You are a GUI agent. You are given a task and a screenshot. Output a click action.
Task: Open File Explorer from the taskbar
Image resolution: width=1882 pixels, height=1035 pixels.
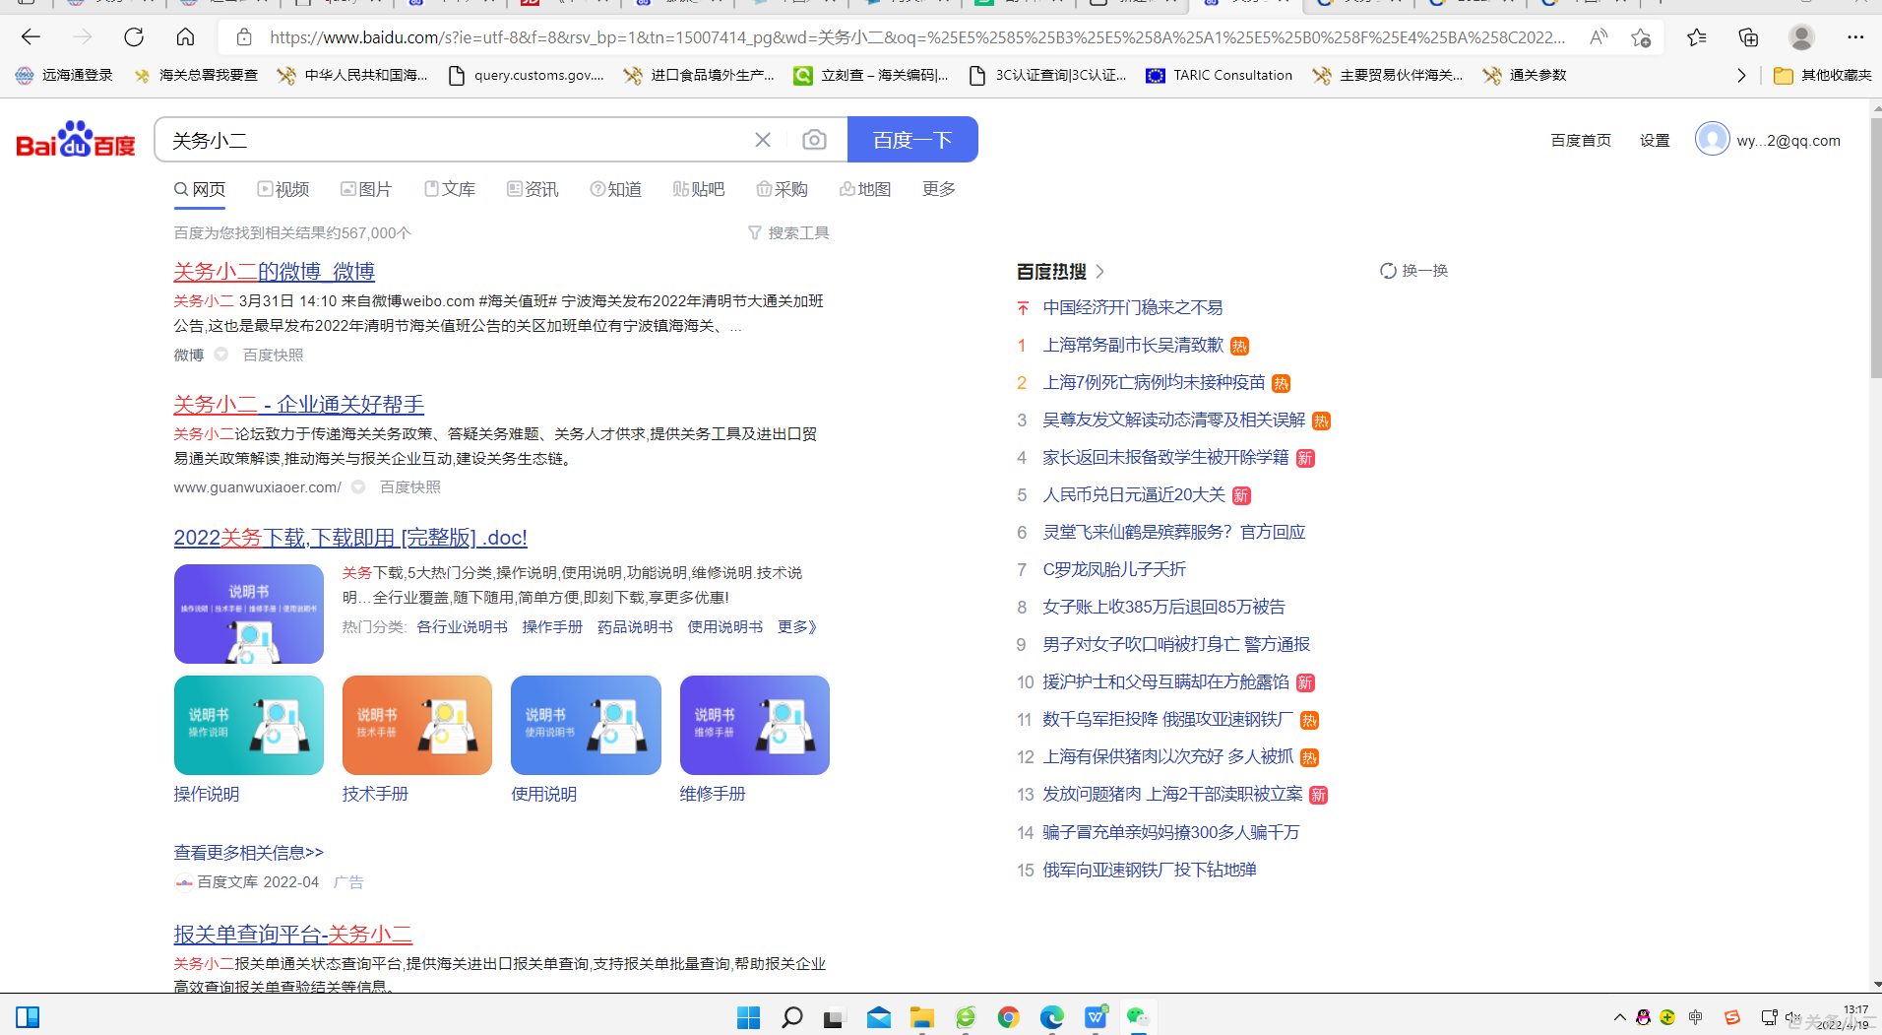click(x=921, y=1017)
